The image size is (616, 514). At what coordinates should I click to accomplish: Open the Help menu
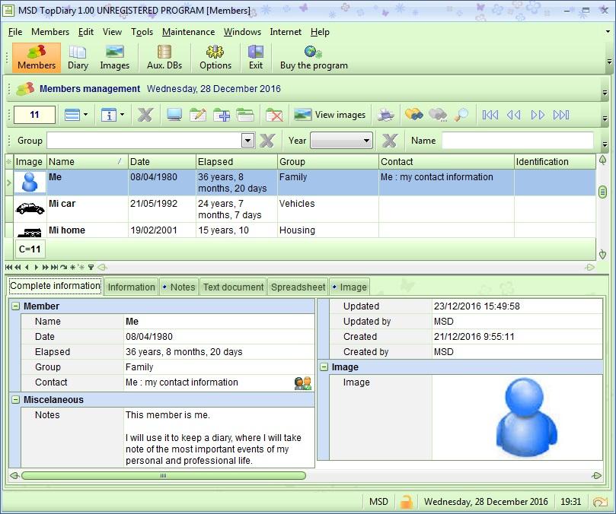pyautogui.click(x=320, y=32)
